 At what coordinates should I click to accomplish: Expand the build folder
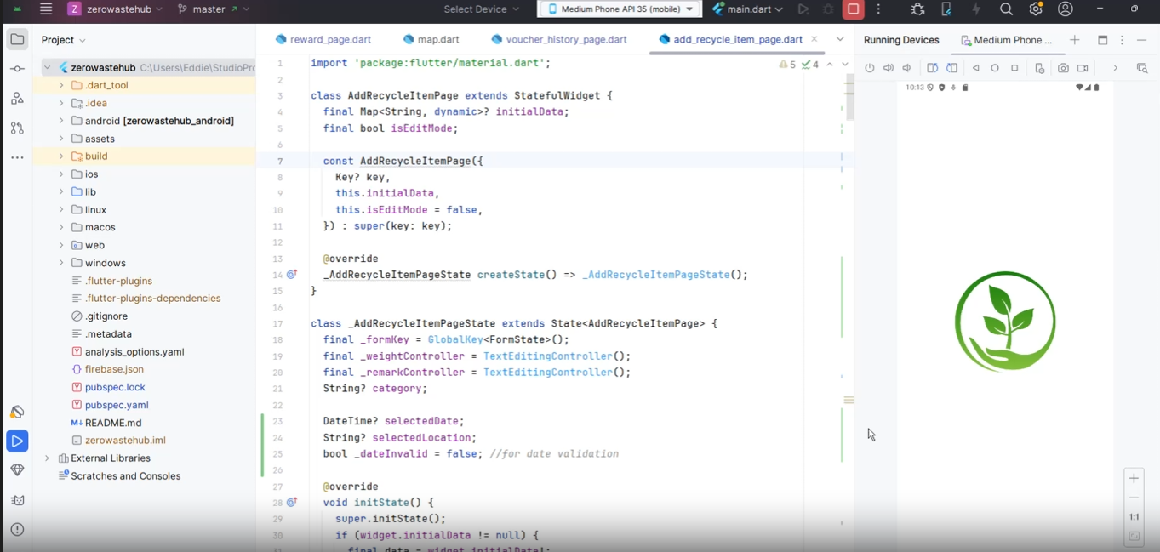pyautogui.click(x=61, y=156)
